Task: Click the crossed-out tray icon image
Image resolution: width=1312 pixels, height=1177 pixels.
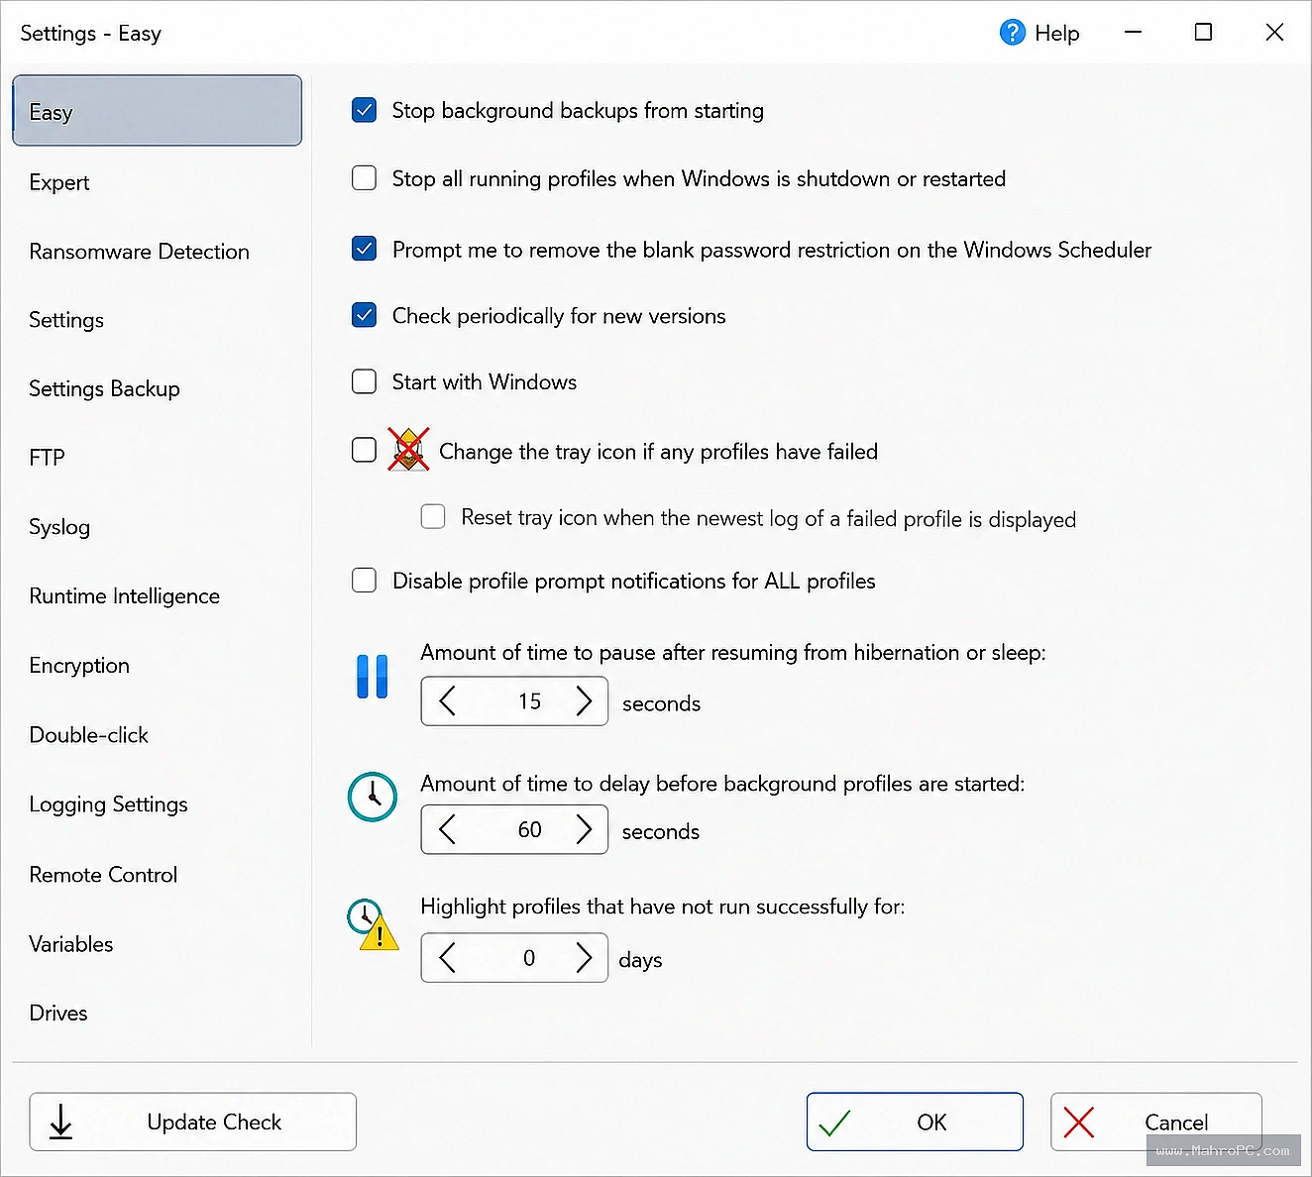Action: click(408, 450)
